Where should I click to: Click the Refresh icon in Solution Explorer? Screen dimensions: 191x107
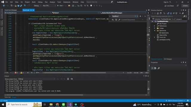[x=171, y=13]
